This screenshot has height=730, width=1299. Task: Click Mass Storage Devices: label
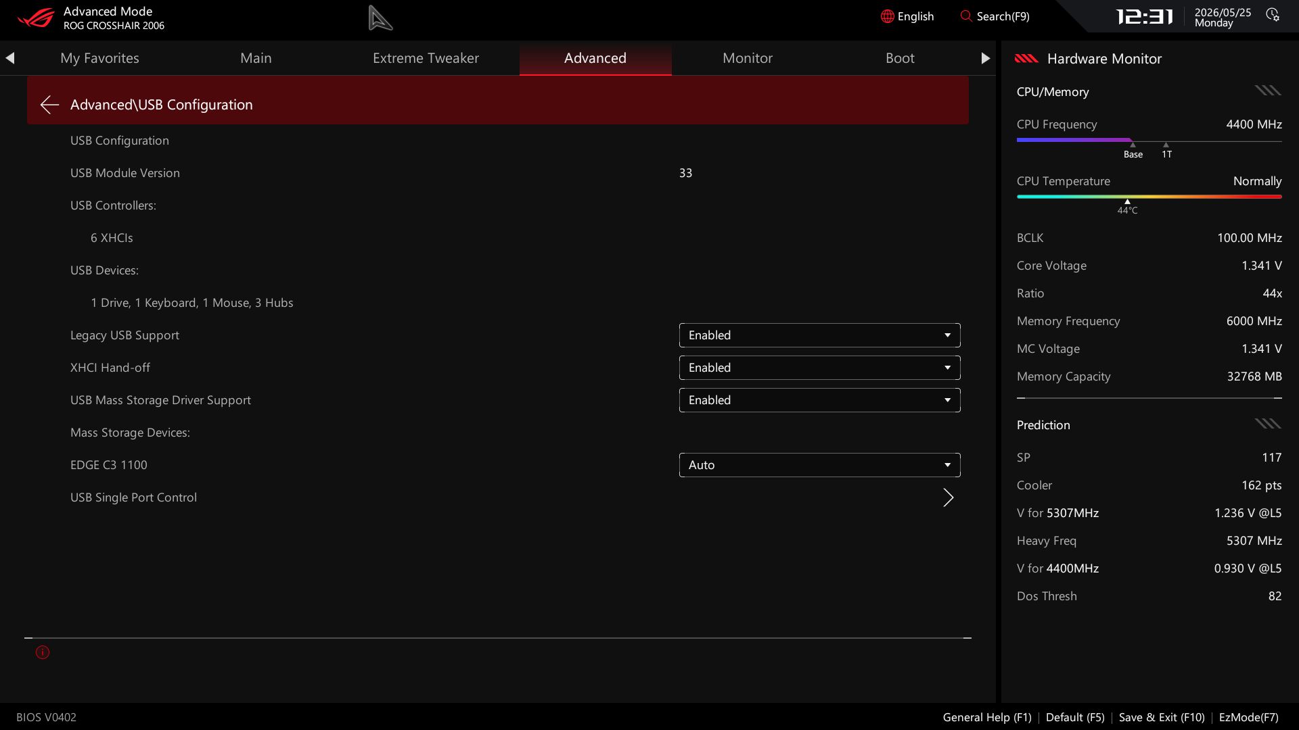130,433
